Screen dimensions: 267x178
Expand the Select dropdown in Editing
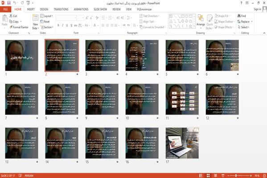click(x=243, y=27)
